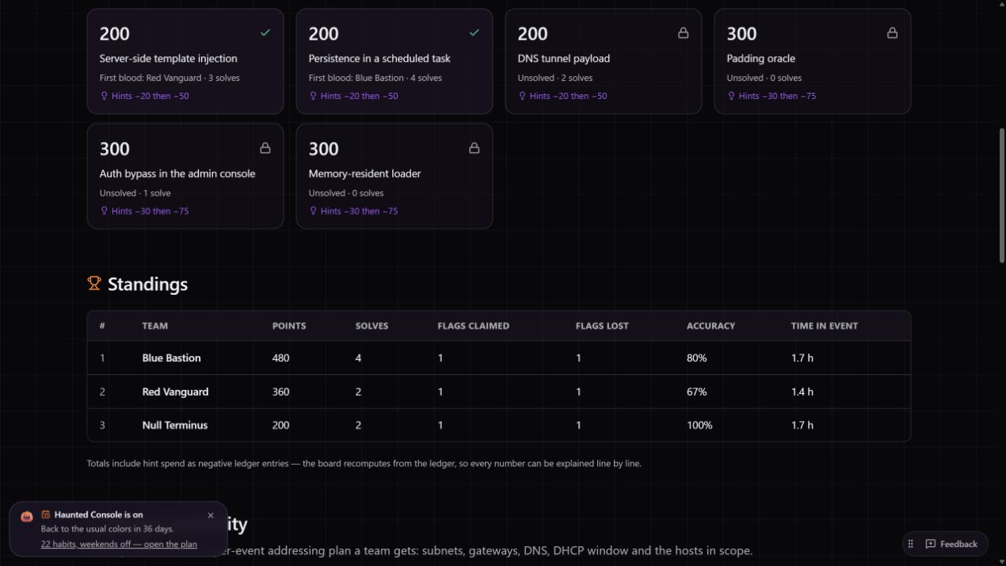Open the Memory-resident loader challenge card
Image resolution: width=1006 pixels, height=566 pixels.
[x=394, y=176]
